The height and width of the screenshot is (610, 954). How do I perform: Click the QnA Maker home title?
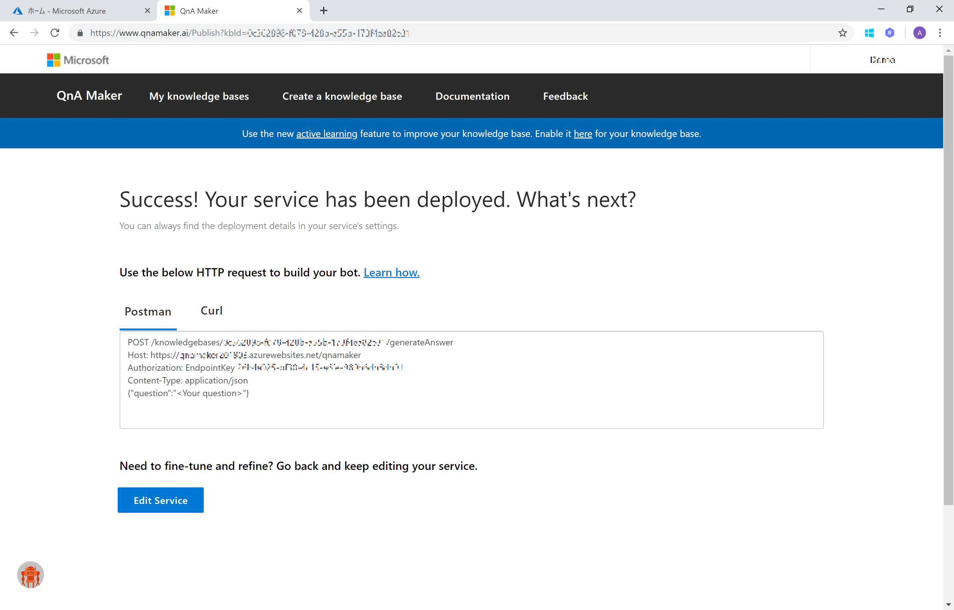coord(89,95)
